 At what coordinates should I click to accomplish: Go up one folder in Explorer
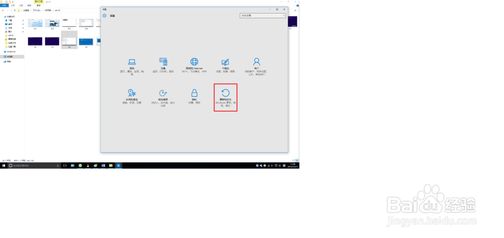tap(15, 10)
